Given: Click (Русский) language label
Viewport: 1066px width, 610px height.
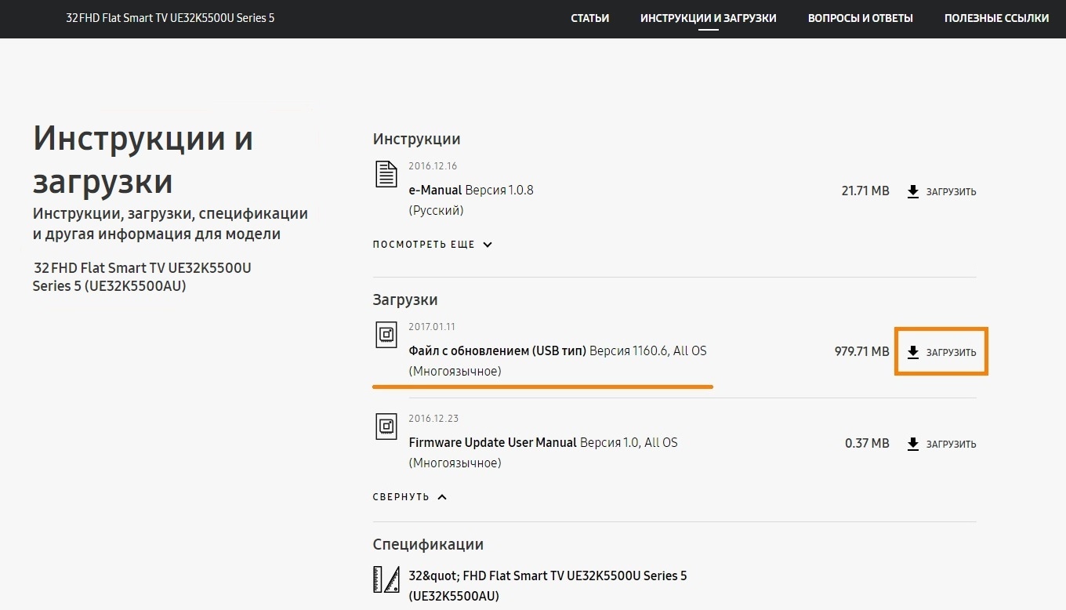Looking at the screenshot, I should point(436,210).
